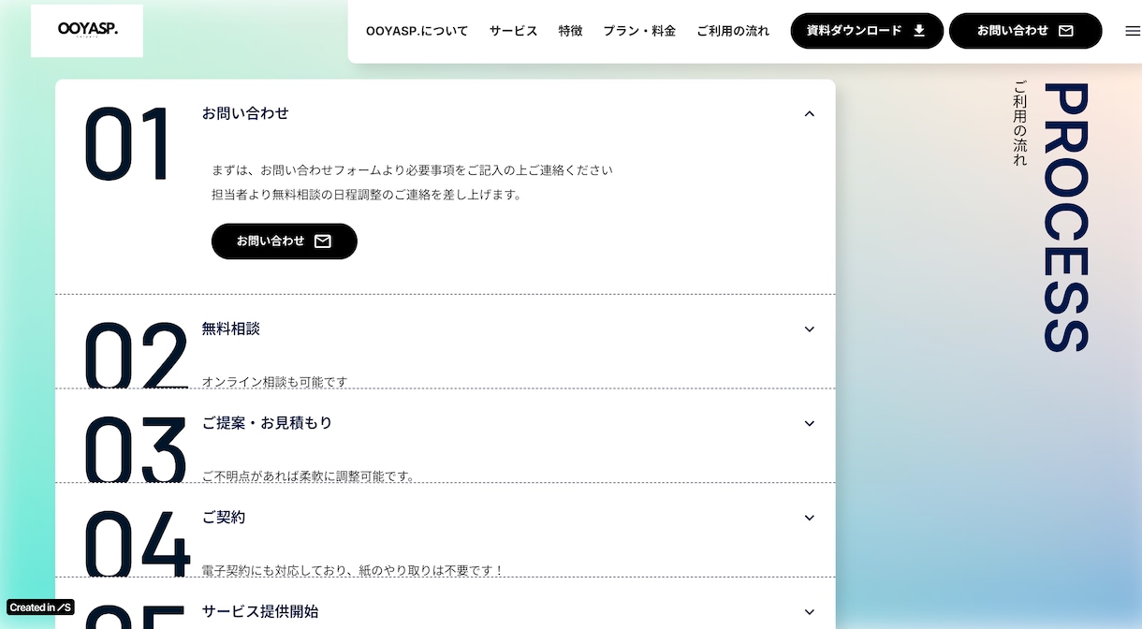Click the Created in /S badge
The width and height of the screenshot is (1142, 629).
click(x=40, y=607)
